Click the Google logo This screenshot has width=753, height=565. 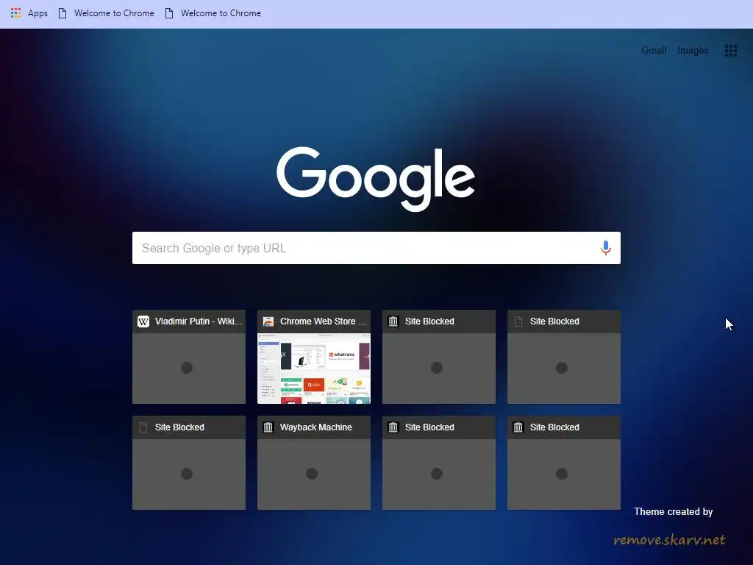click(x=376, y=179)
